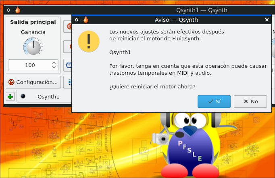Open Configuración in the Qsynth main window
The image size is (275, 178).
pyautogui.click(x=33, y=82)
